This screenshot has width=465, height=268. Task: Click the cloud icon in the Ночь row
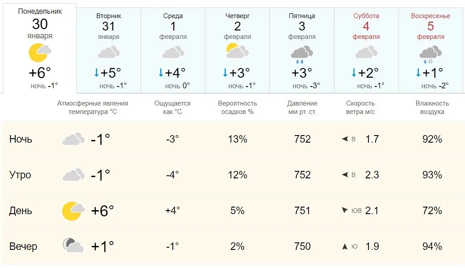73,139
